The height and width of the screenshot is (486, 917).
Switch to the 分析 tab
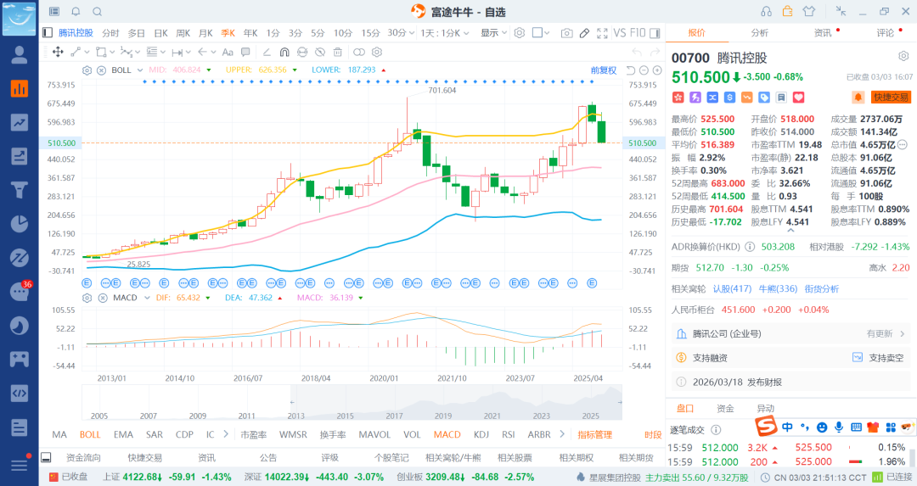759,33
